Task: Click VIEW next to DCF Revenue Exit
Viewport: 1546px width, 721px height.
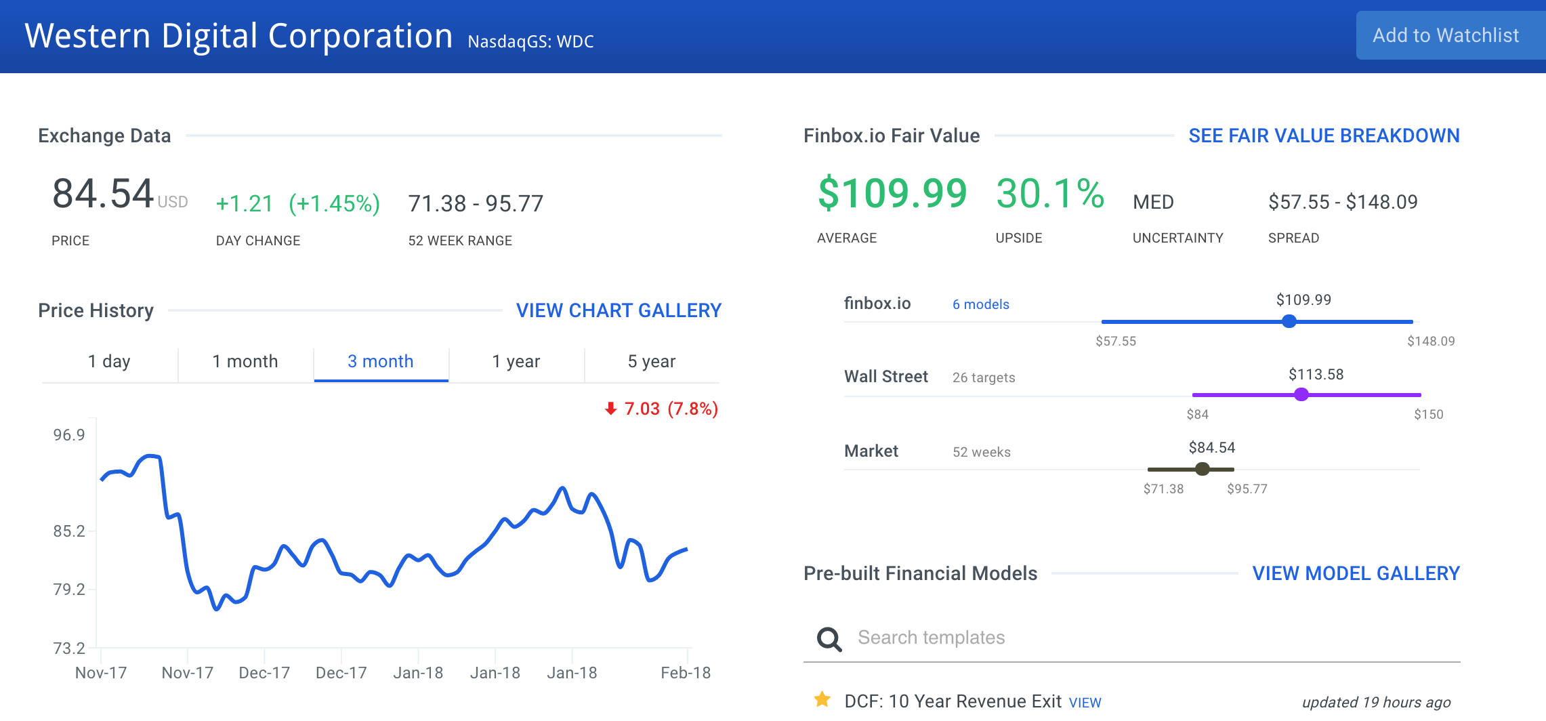Action: [1085, 703]
